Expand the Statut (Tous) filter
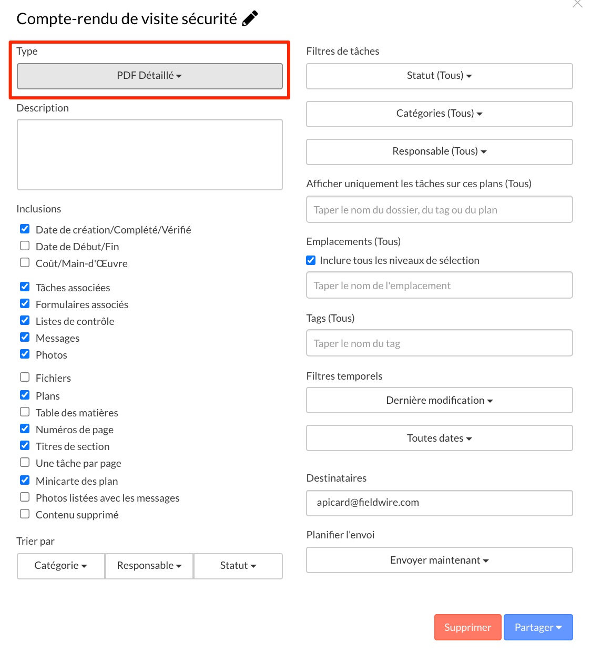Viewport: 591px width, 653px height. click(439, 76)
